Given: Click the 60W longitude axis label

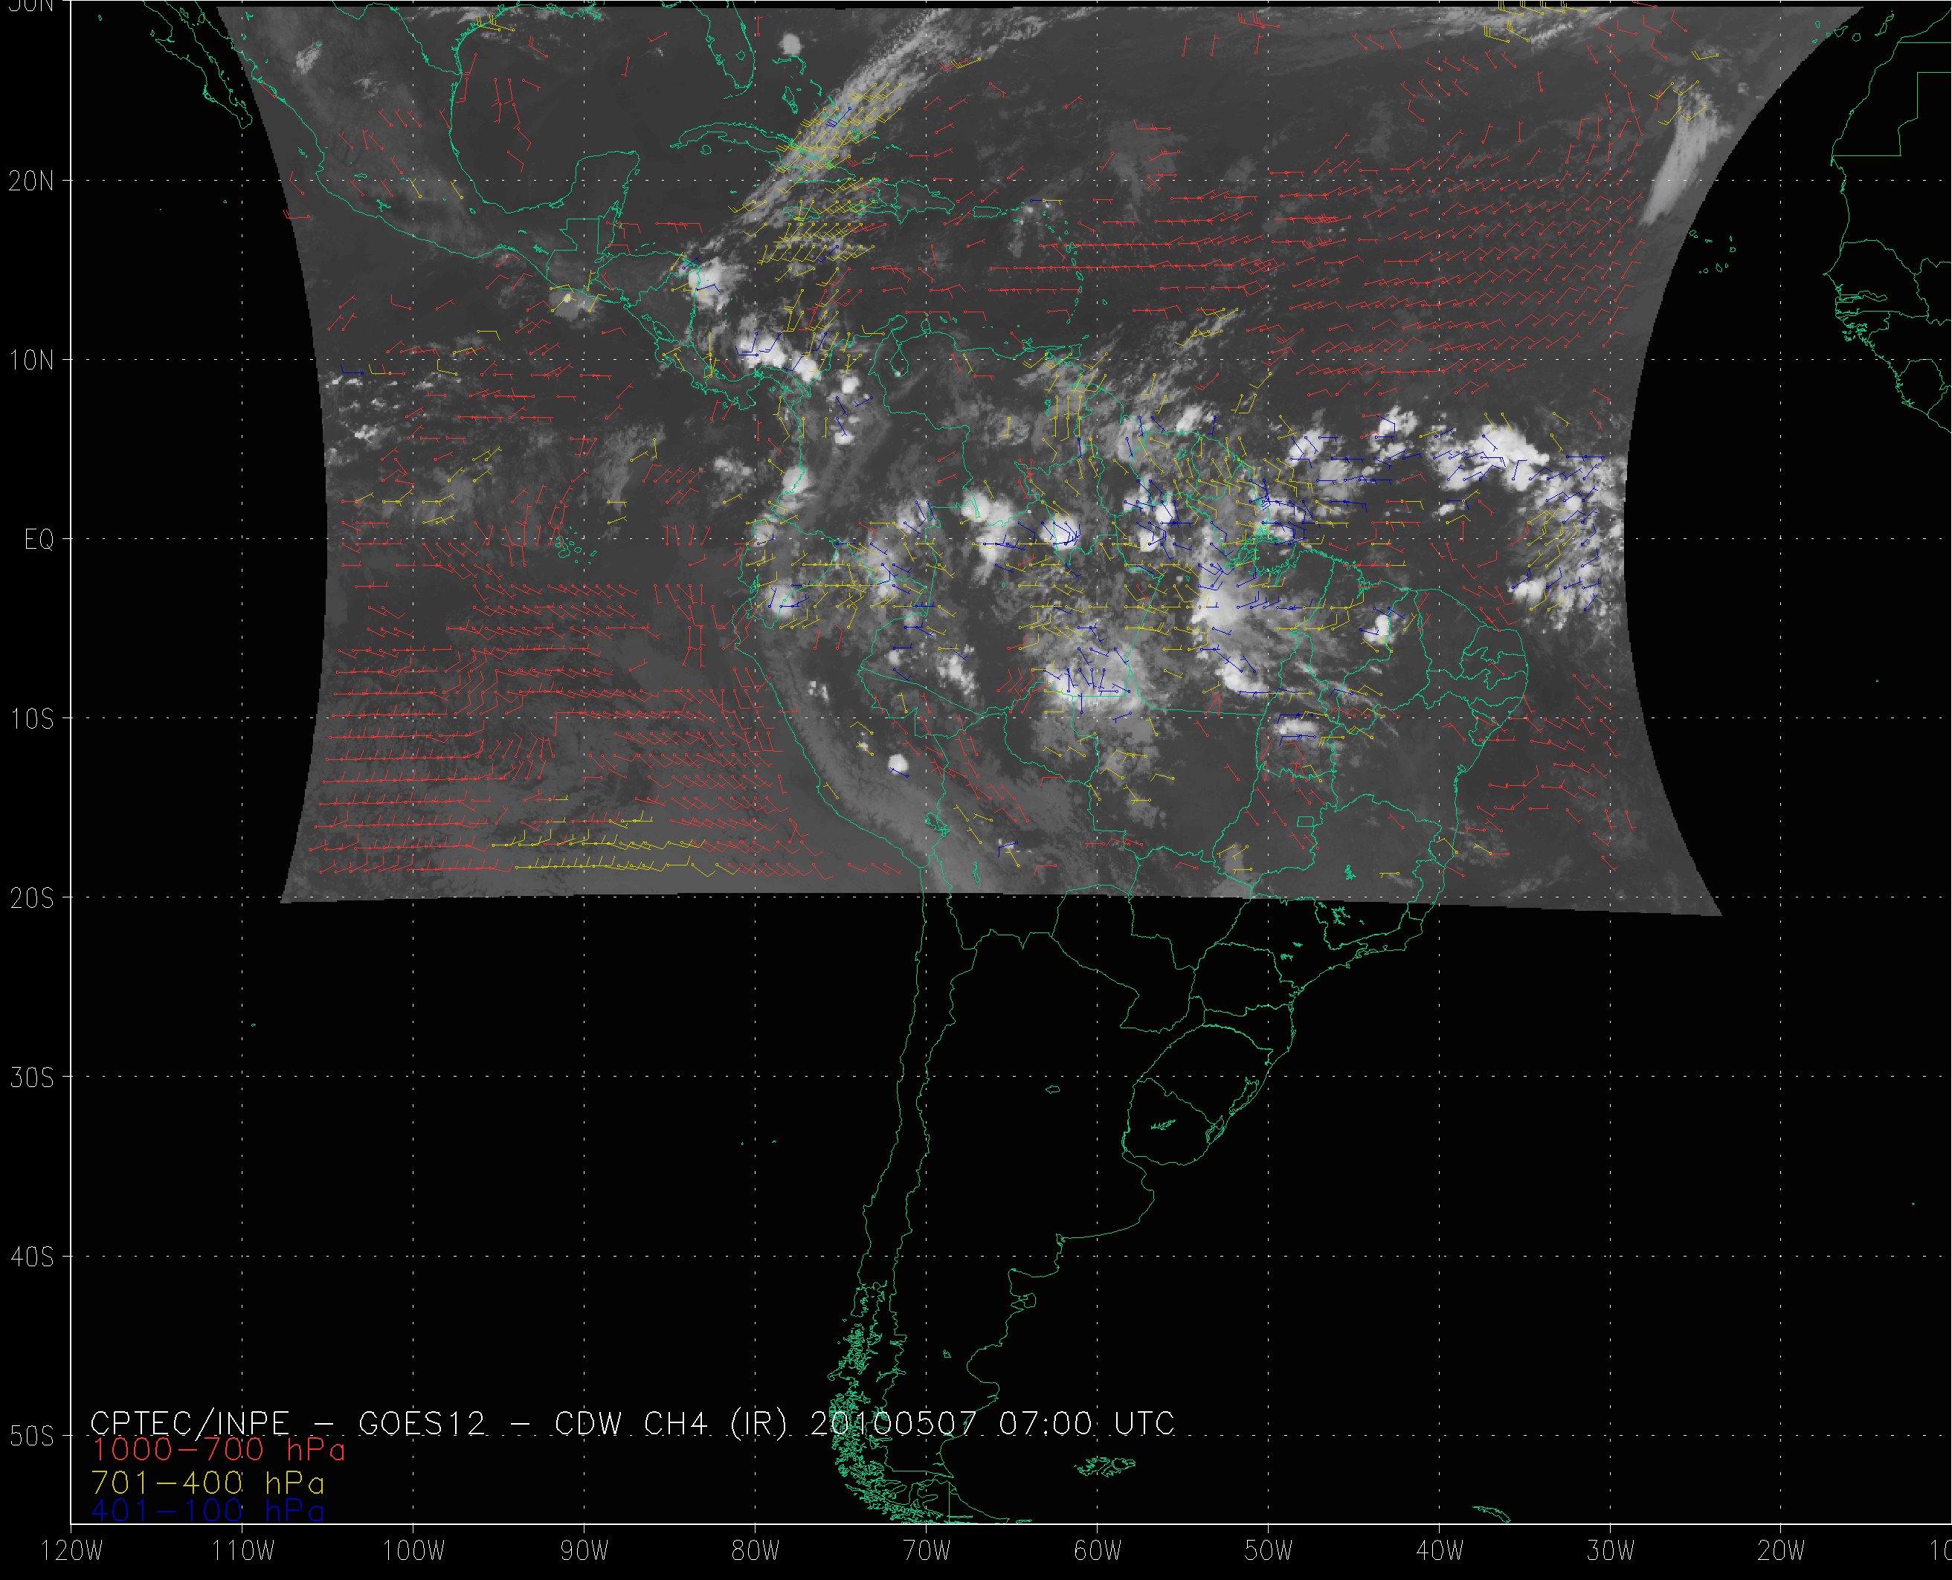Looking at the screenshot, I should tap(1098, 1552).
